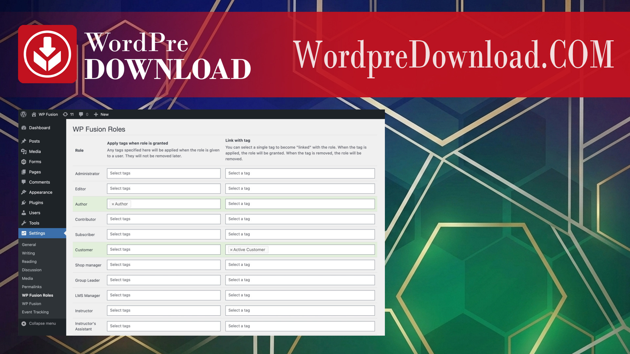Image resolution: width=630 pixels, height=354 pixels.
Task: Click the Author Select a tag field
Action: pyautogui.click(x=300, y=204)
